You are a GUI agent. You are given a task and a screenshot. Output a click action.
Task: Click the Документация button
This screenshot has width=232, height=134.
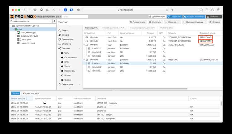(157, 17)
